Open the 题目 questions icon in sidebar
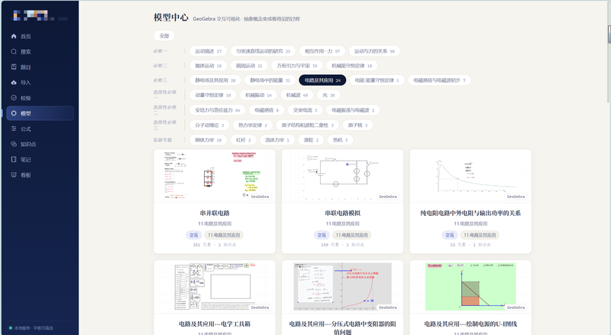The image size is (611, 335). pos(14,67)
